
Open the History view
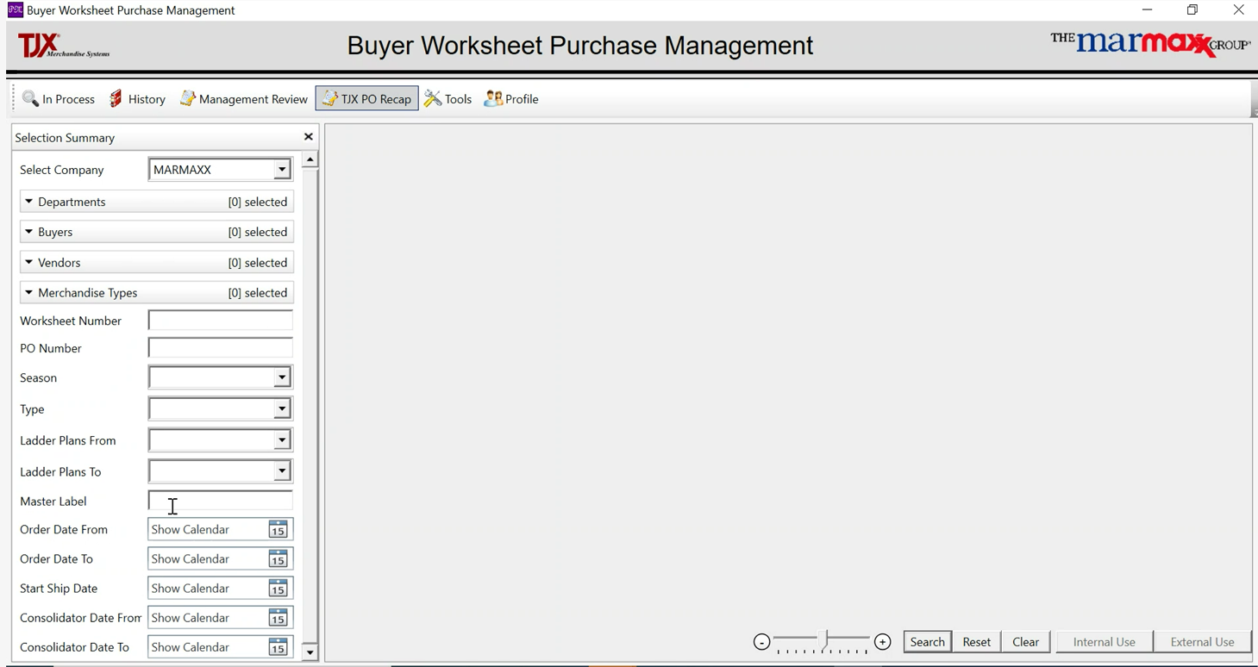point(137,99)
